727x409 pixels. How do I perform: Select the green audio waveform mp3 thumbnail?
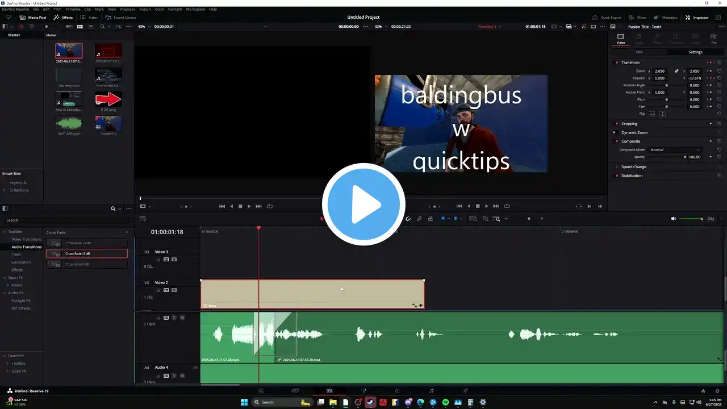69,123
